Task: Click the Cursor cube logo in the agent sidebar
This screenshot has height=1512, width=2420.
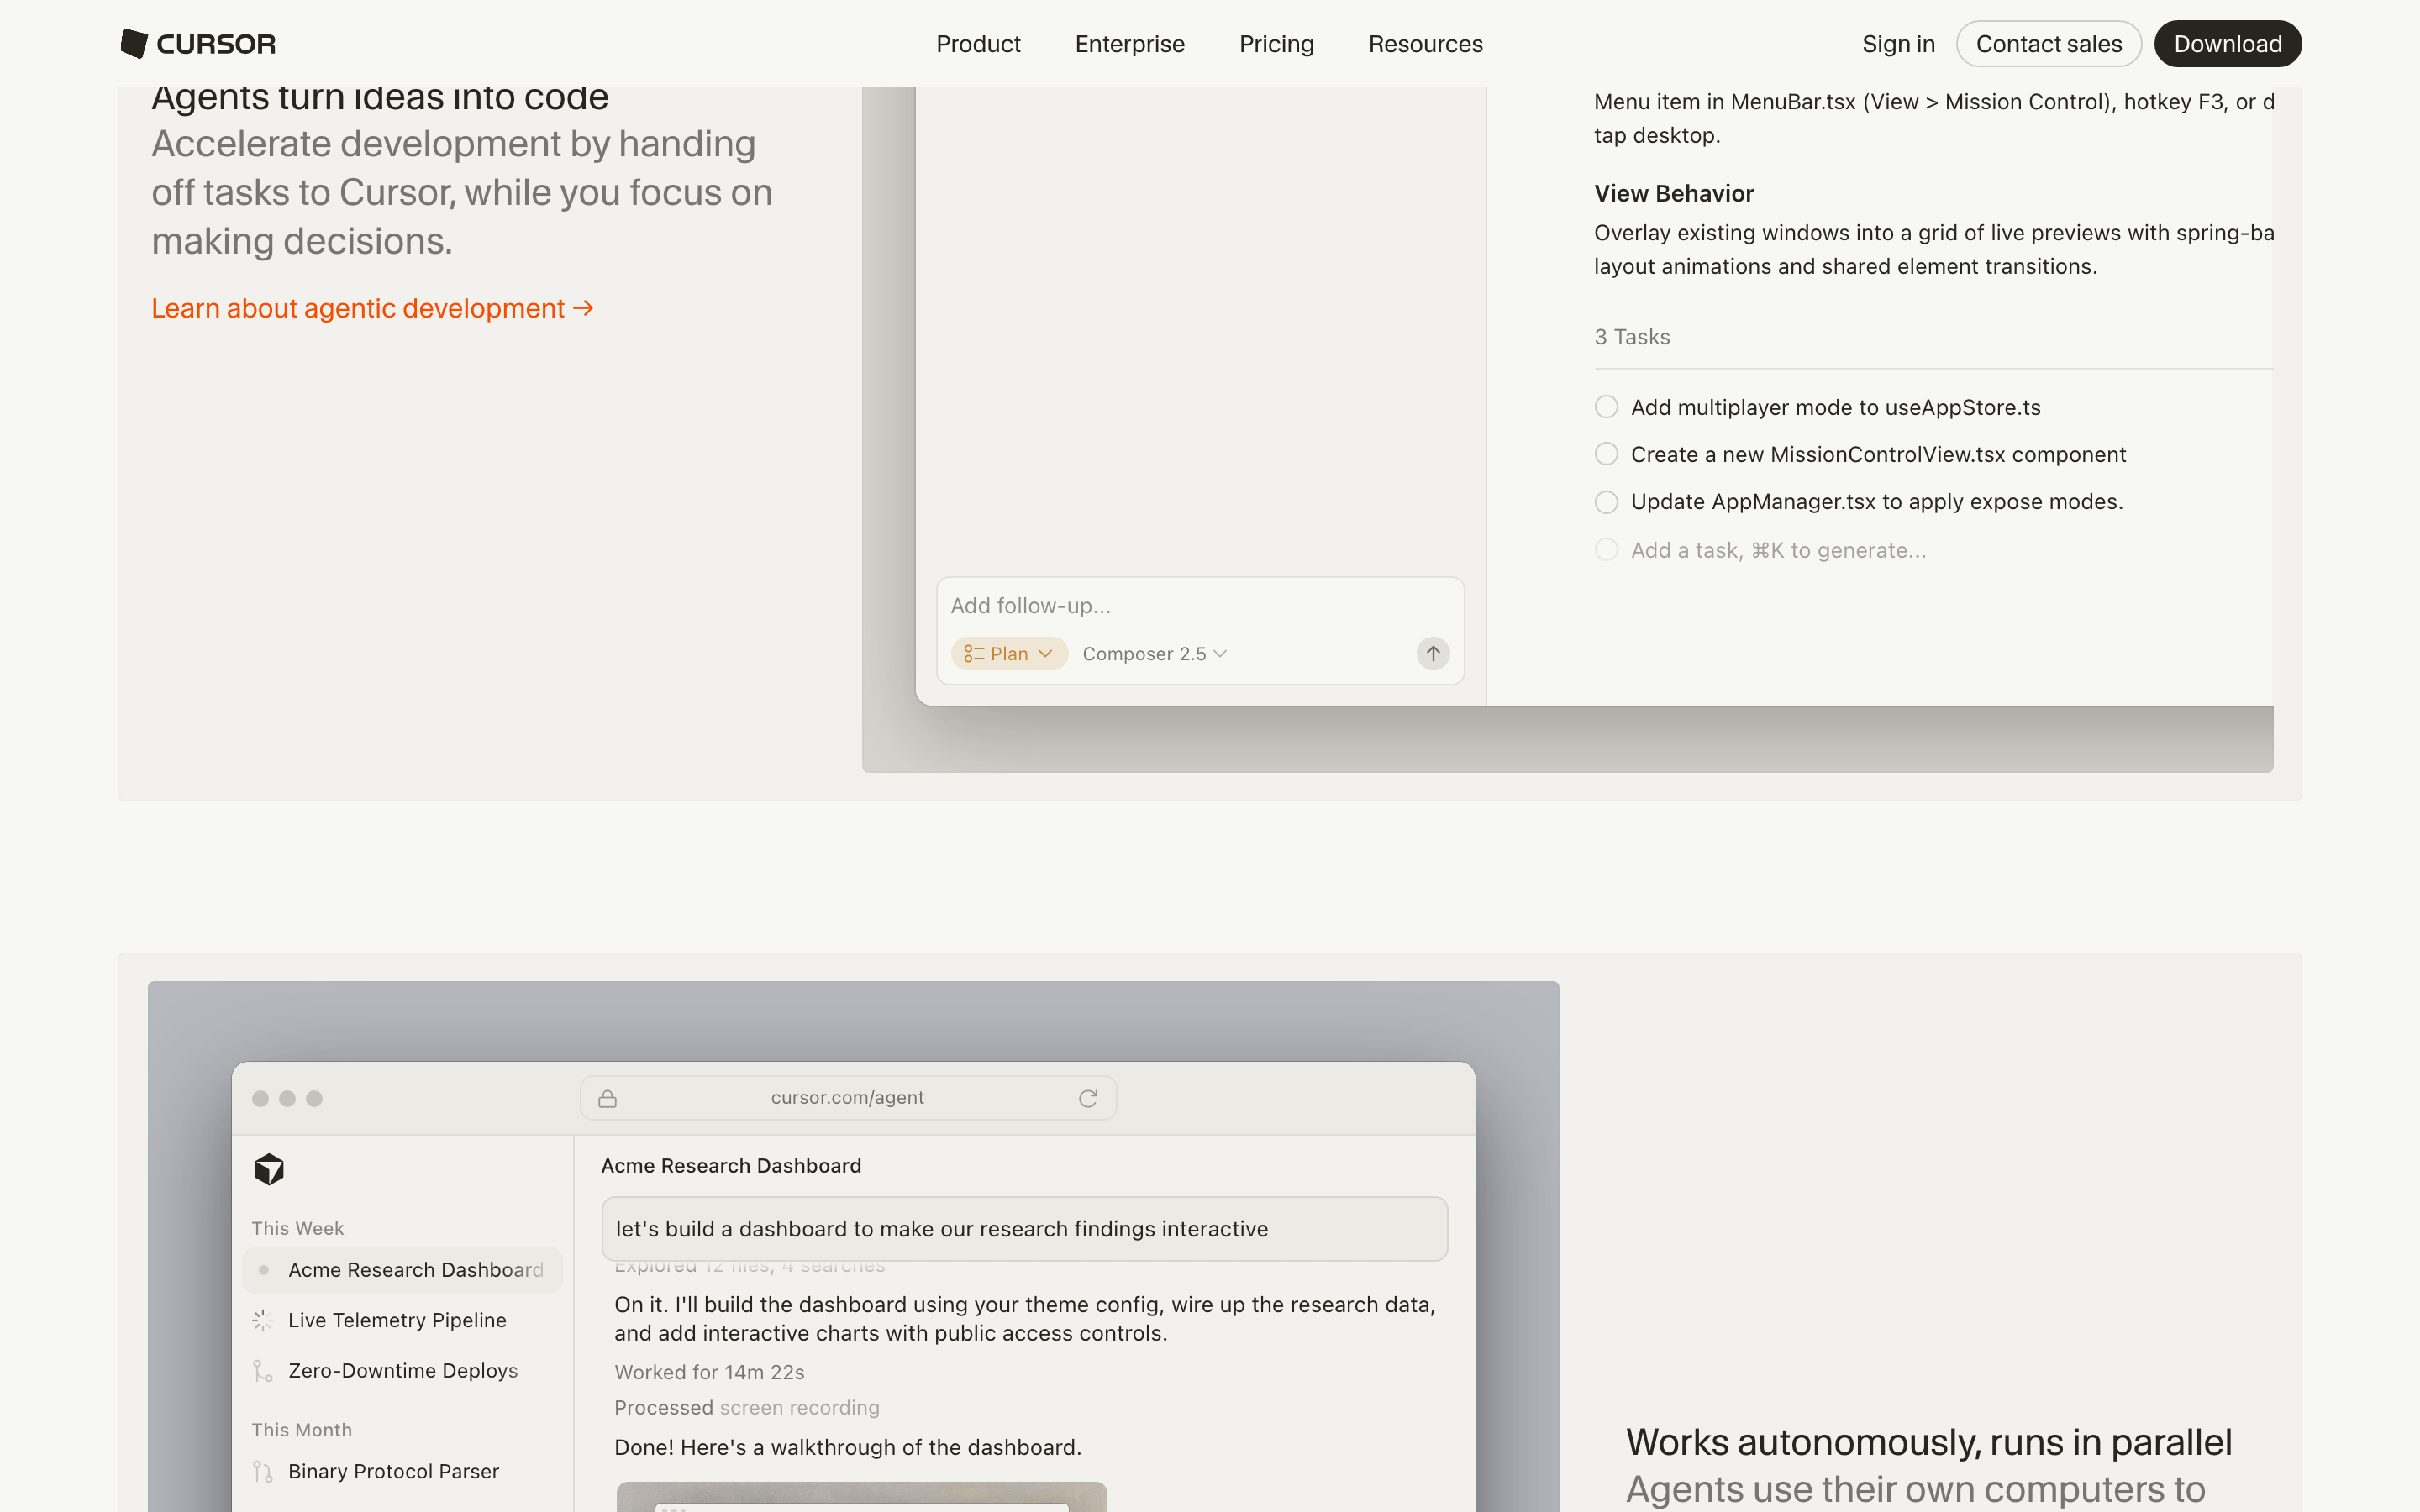Action: click(x=269, y=1168)
